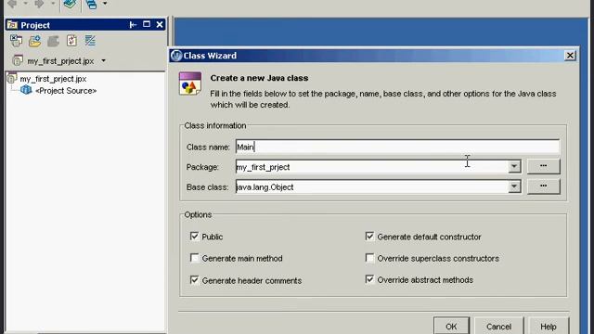The width and height of the screenshot is (594, 334).
Task: Click the 'Base class:' label
Action: tap(207, 187)
